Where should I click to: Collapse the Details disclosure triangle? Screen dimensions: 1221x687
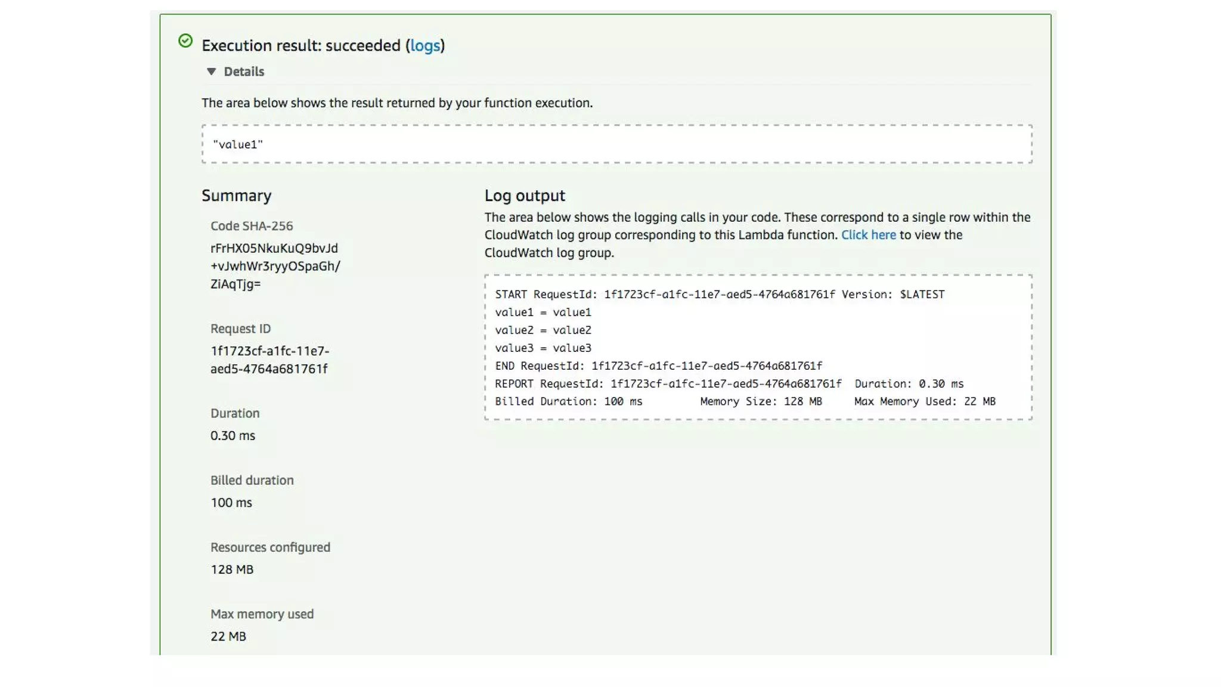point(211,72)
